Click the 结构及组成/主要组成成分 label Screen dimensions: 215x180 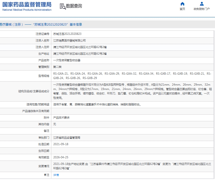pos(34,91)
